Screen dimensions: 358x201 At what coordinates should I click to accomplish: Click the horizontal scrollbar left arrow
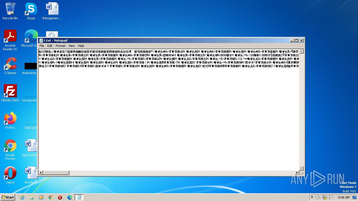click(x=41, y=173)
